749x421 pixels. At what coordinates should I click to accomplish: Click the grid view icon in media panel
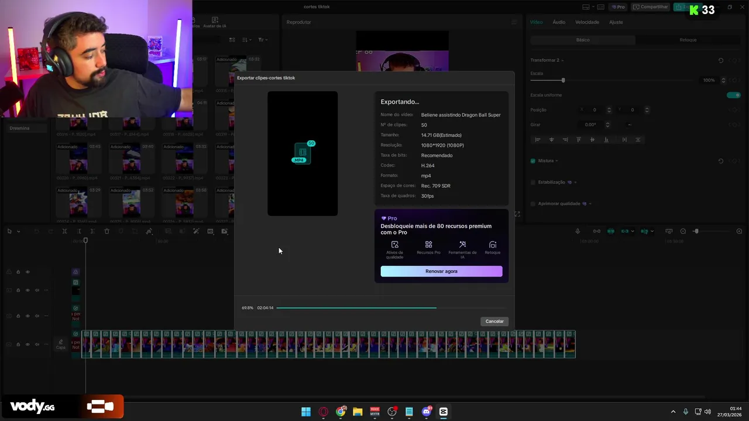point(232,40)
